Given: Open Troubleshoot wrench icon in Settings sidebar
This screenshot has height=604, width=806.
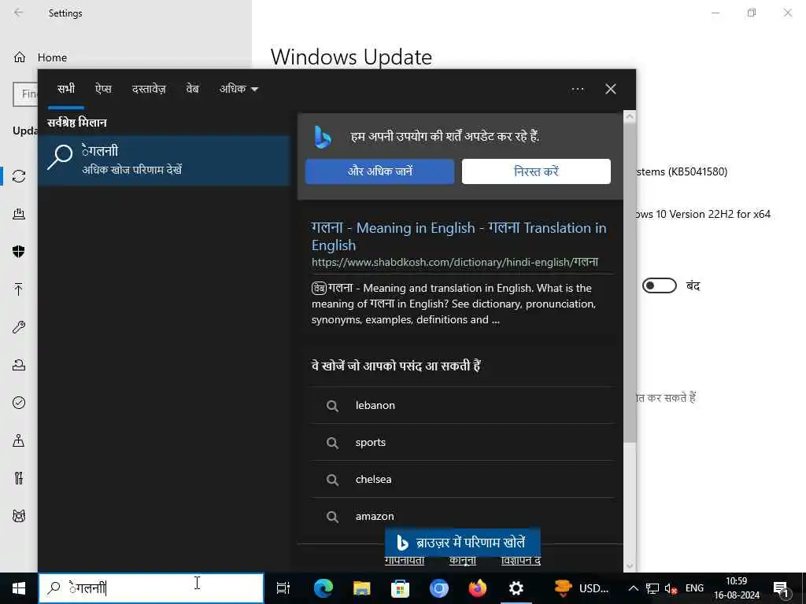Looking at the screenshot, I should (x=19, y=327).
